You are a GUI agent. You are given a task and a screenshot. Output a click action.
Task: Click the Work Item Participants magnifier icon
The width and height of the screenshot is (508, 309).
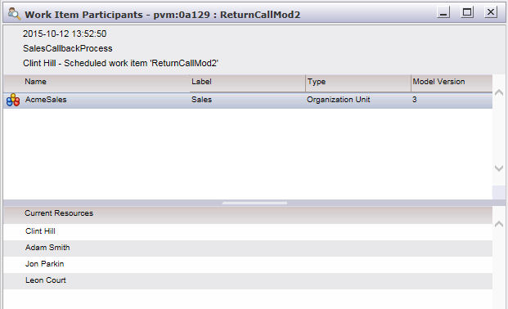point(14,14)
